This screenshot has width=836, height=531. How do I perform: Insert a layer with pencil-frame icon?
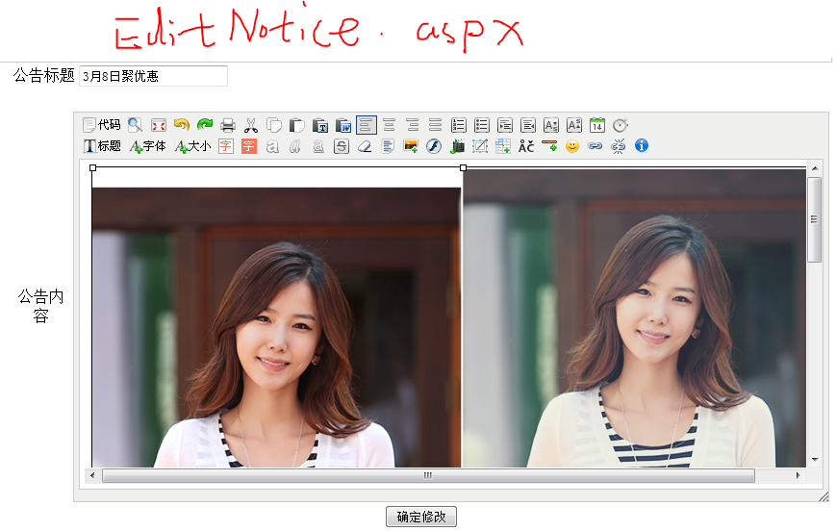click(480, 146)
